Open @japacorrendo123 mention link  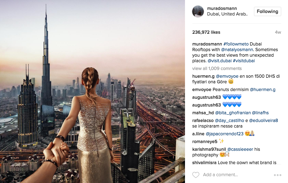point(225,134)
